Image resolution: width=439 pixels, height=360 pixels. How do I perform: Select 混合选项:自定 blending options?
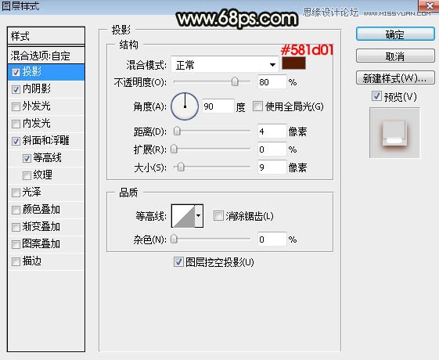[x=46, y=56]
